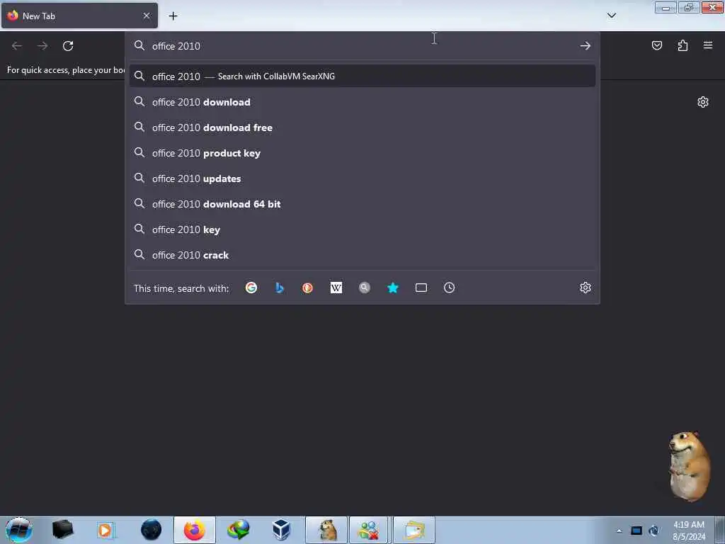Image resolution: width=725 pixels, height=544 pixels.
Task: Search with DuckDuckGo one-off icon
Action: [x=307, y=288]
